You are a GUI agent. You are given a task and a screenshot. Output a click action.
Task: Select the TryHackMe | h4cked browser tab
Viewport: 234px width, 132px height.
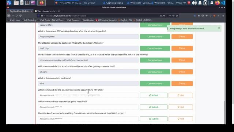pos(19,11)
